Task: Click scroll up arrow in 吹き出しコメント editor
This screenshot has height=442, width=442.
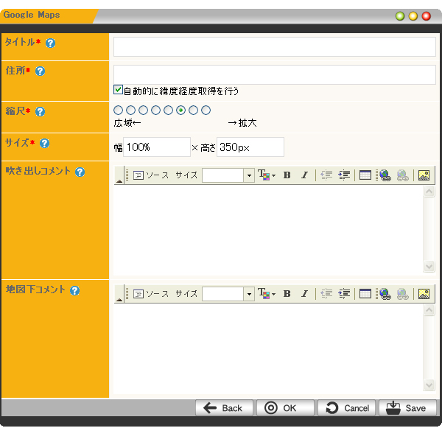Action: [x=429, y=192]
